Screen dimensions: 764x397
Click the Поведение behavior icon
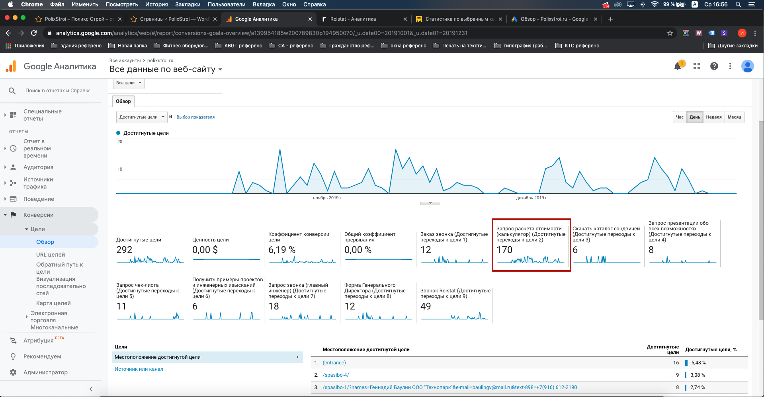[13, 199]
